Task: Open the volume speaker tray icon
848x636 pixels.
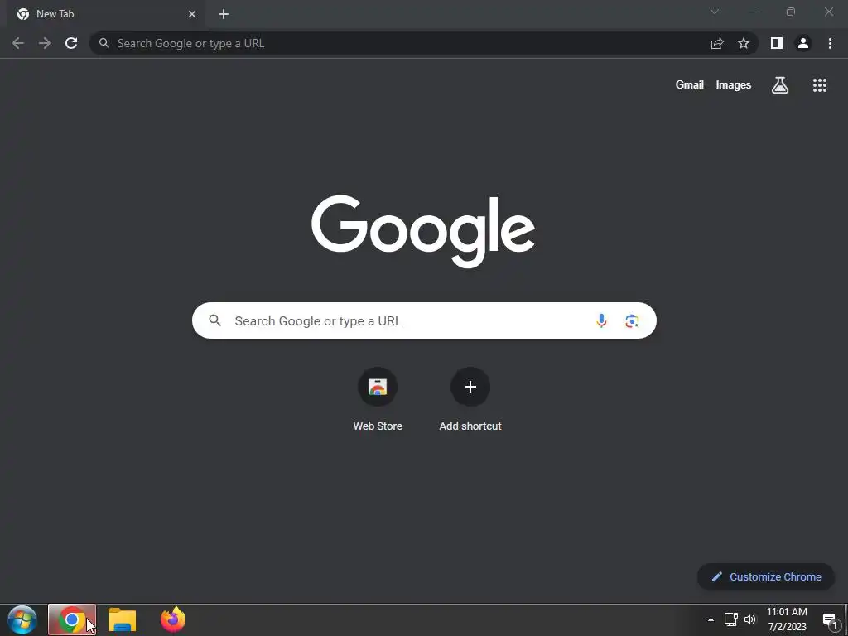Action: tap(750, 619)
